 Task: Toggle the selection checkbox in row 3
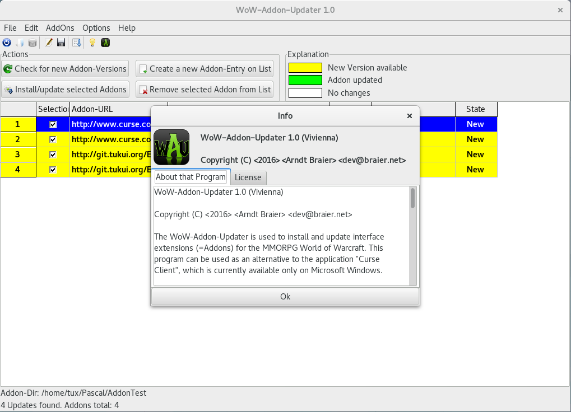click(53, 154)
